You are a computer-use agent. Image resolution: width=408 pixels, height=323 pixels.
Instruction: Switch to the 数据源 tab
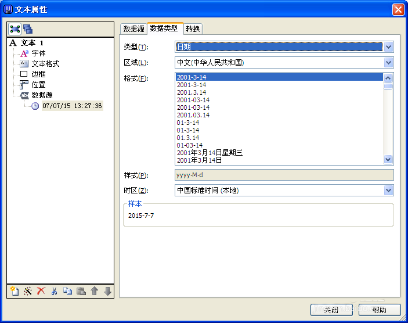[133, 28]
